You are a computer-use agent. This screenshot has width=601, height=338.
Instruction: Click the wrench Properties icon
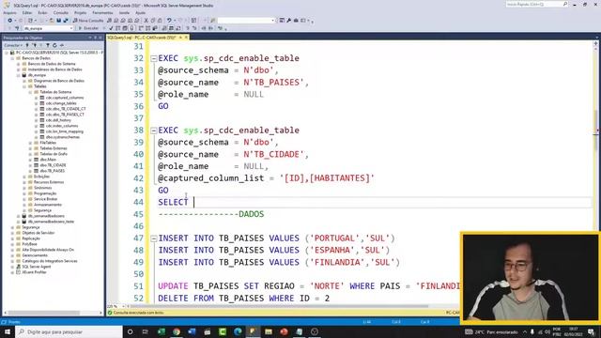(289, 21)
